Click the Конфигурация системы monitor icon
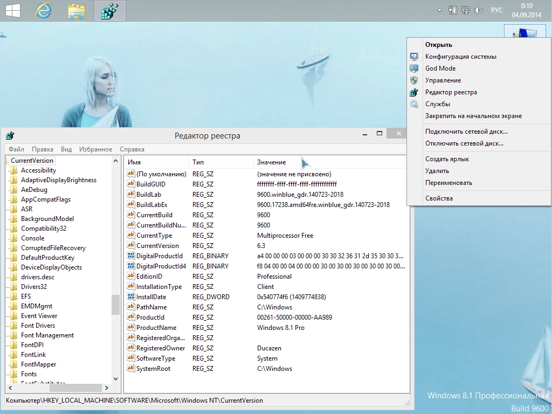 tap(414, 57)
